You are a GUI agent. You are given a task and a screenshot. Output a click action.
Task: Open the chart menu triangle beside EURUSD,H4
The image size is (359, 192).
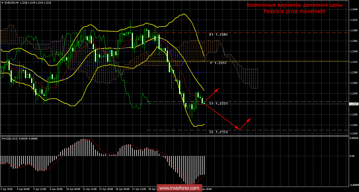[2, 2]
